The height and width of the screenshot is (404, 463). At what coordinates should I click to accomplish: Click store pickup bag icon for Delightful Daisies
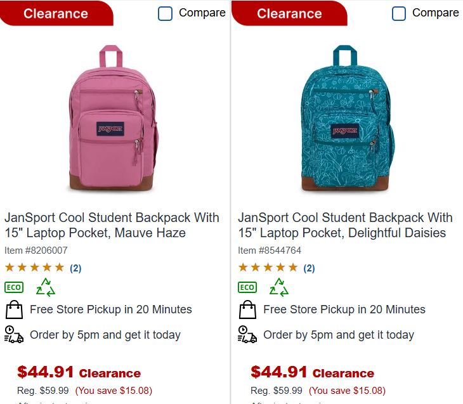(x=247, y=310)
